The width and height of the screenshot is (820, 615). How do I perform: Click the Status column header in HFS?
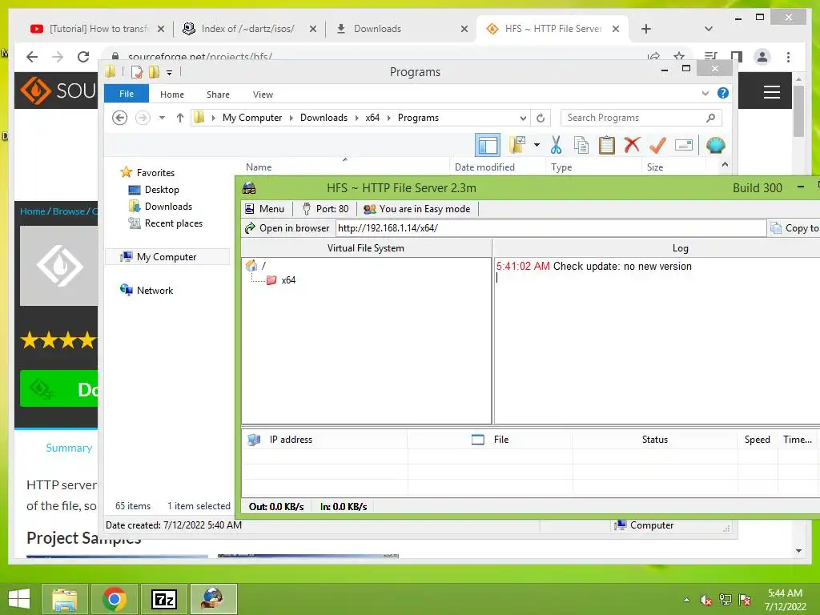[655, 440]
